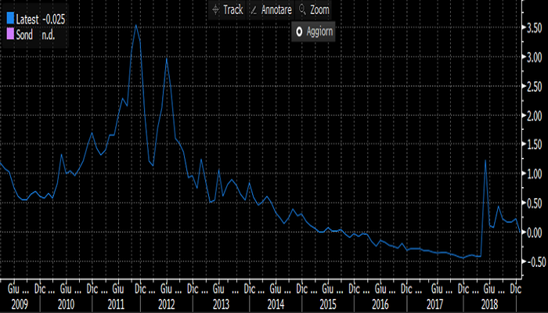Viewport: 548px width, 313px height.
Task: Click the 2018 spike peak on chart line
Action: click(485, 160)
